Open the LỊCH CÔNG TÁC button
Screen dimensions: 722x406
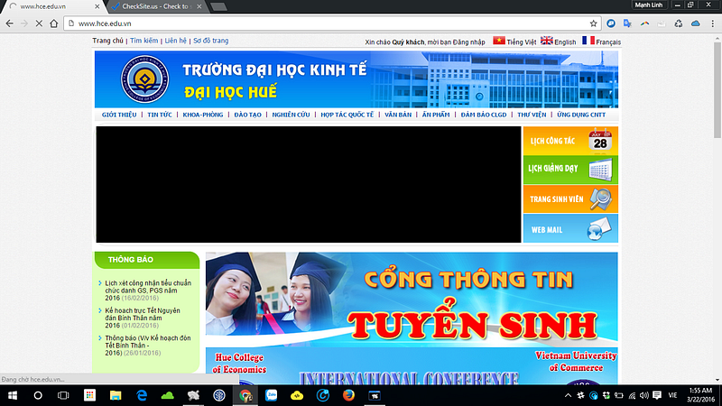[570, 141]
